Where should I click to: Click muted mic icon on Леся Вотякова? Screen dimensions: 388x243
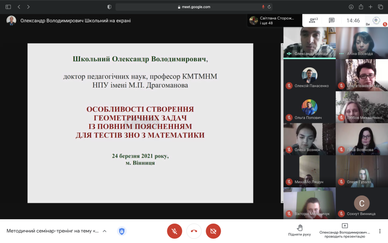click(341, 150)
